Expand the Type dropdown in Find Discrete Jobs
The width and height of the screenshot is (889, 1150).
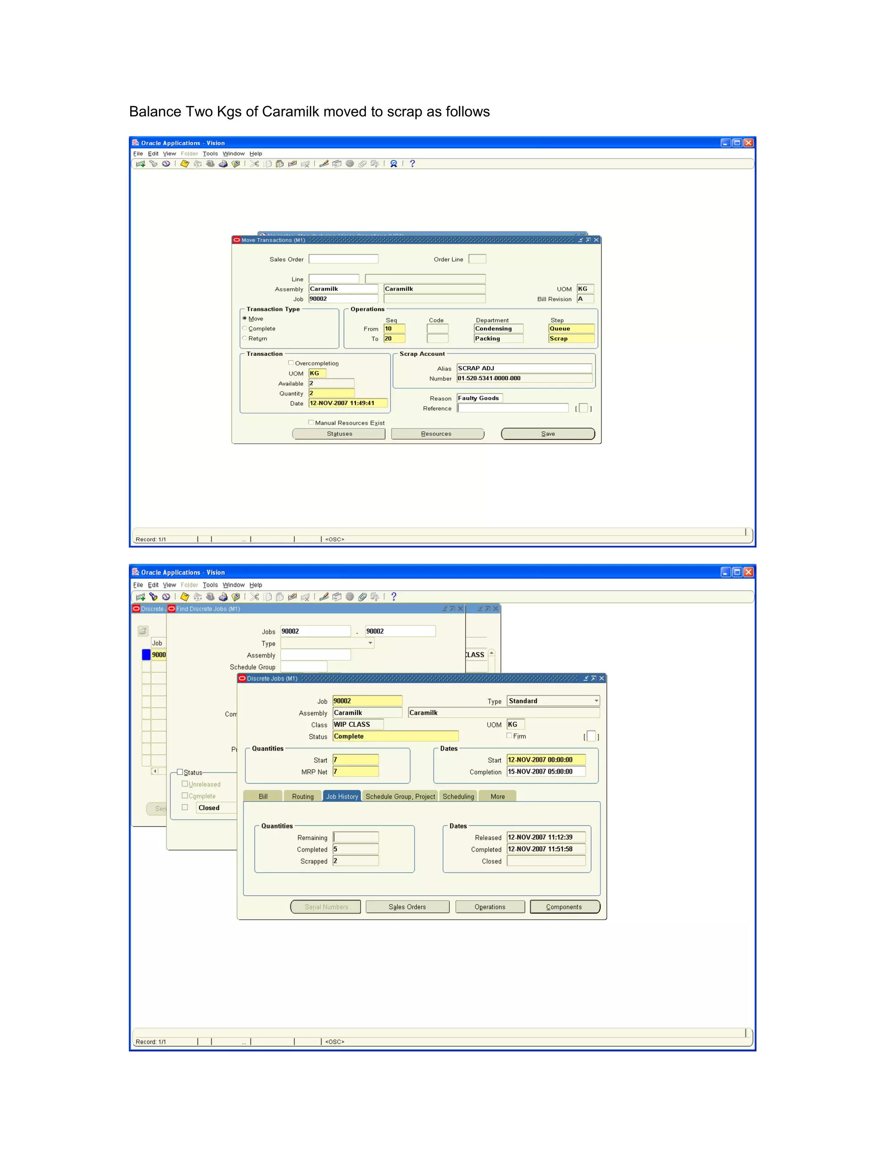coord(370,643)
